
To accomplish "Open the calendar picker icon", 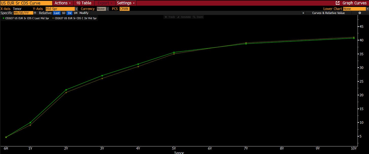I will pos(35,13).
